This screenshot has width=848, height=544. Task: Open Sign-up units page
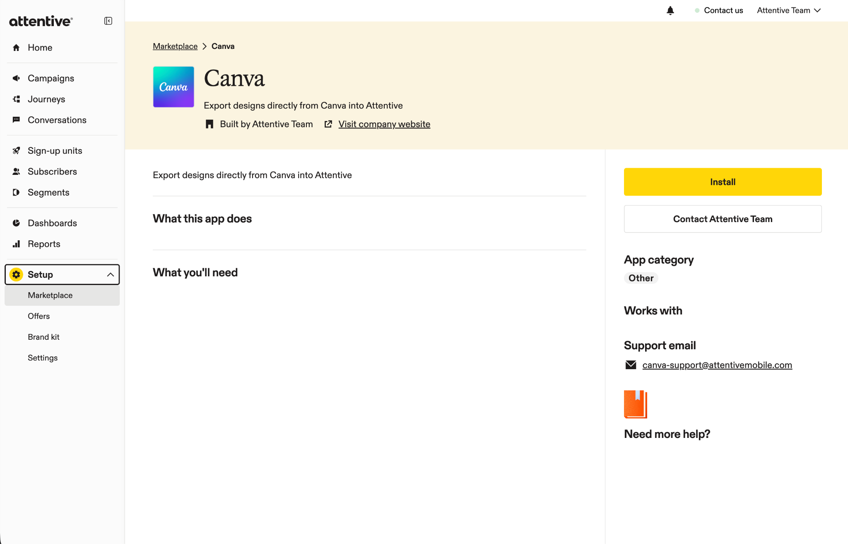(62, 151)
